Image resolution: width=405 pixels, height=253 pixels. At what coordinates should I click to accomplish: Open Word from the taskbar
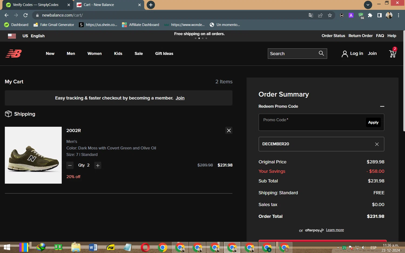[93, 247]
